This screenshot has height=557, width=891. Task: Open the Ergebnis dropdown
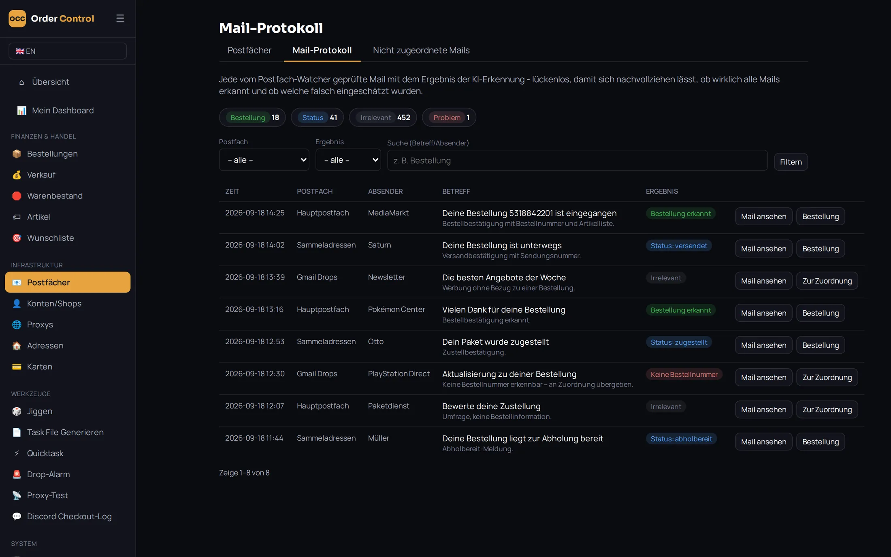pos(348,160)
